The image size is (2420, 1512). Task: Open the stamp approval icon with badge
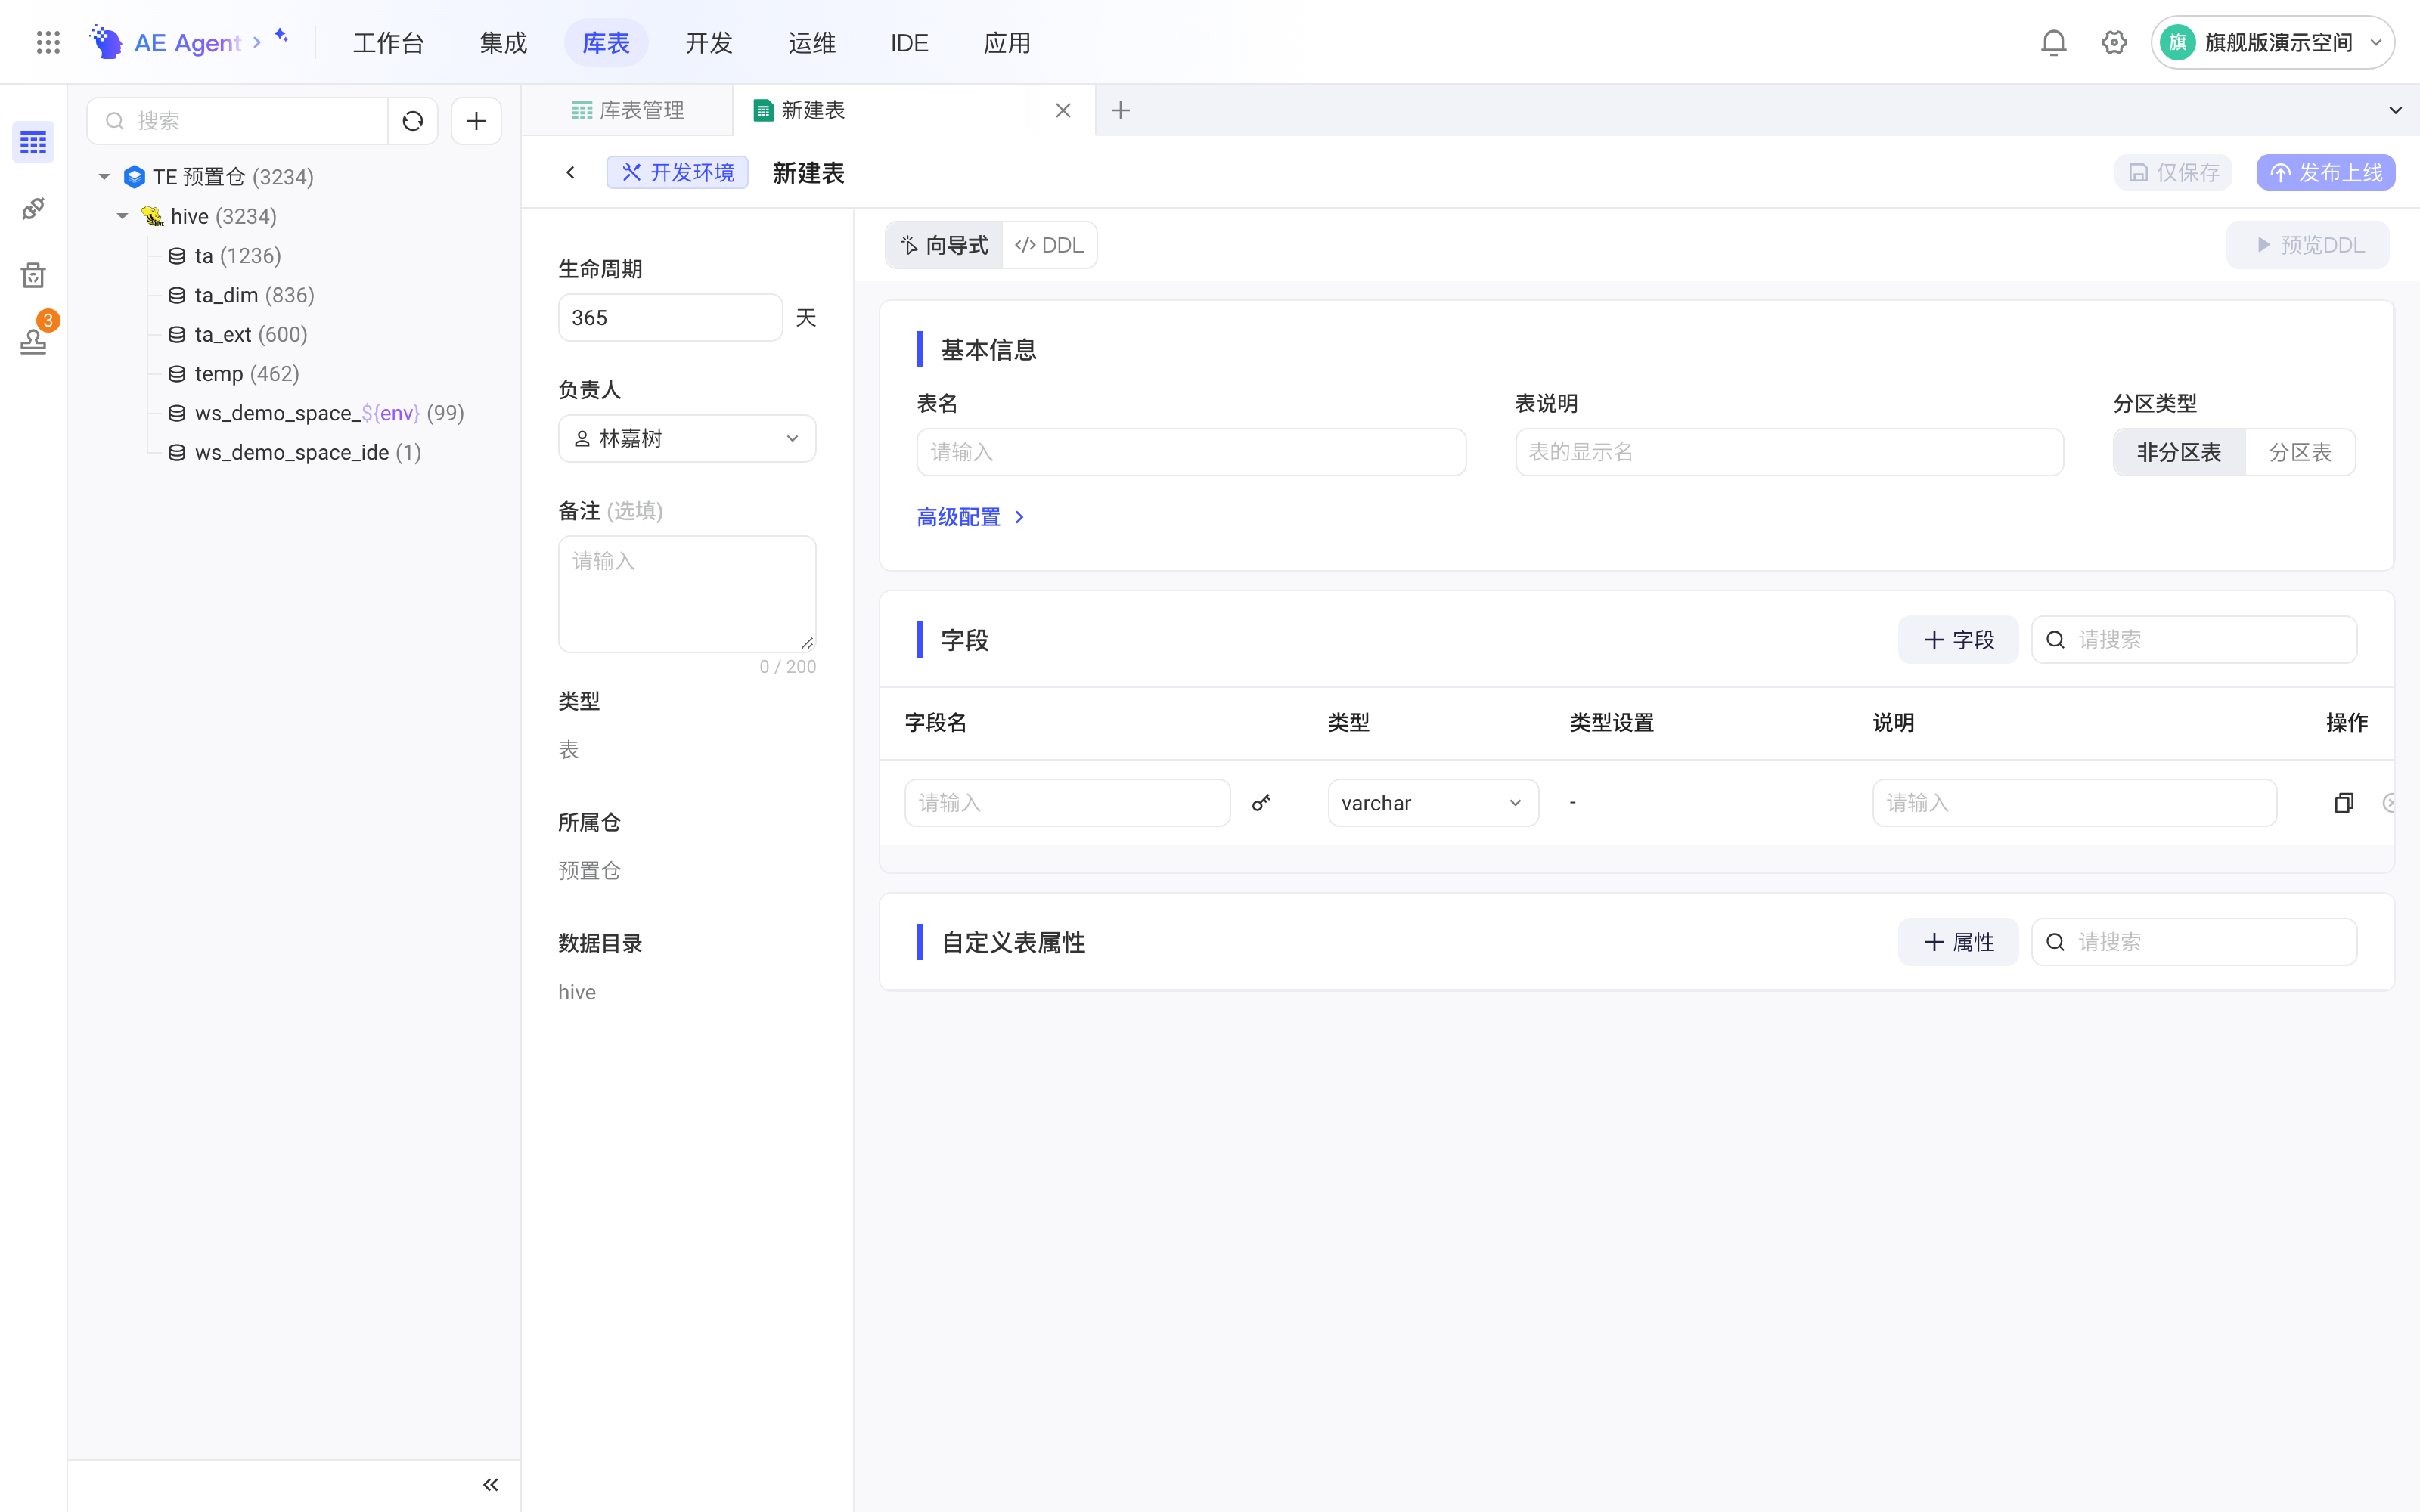33,341
